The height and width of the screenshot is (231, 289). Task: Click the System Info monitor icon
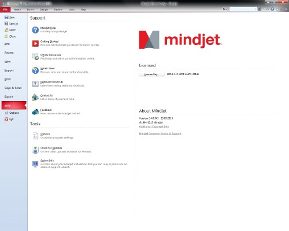tap(35, 164)
